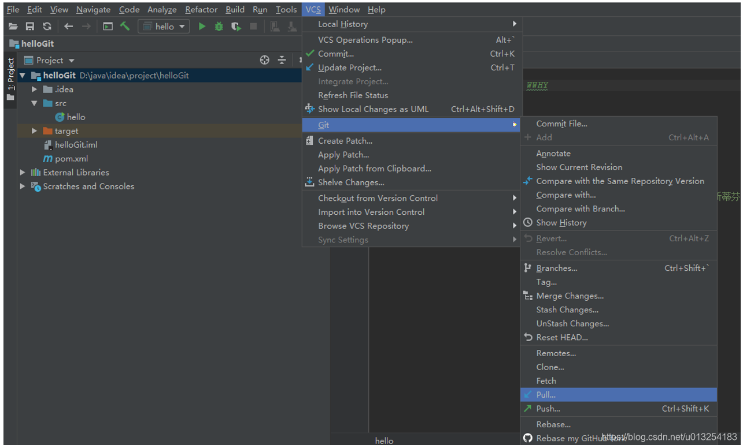Select the hello class file in tree
The width and height of the screenshot is (743, 448).
[x=70, y=117]
